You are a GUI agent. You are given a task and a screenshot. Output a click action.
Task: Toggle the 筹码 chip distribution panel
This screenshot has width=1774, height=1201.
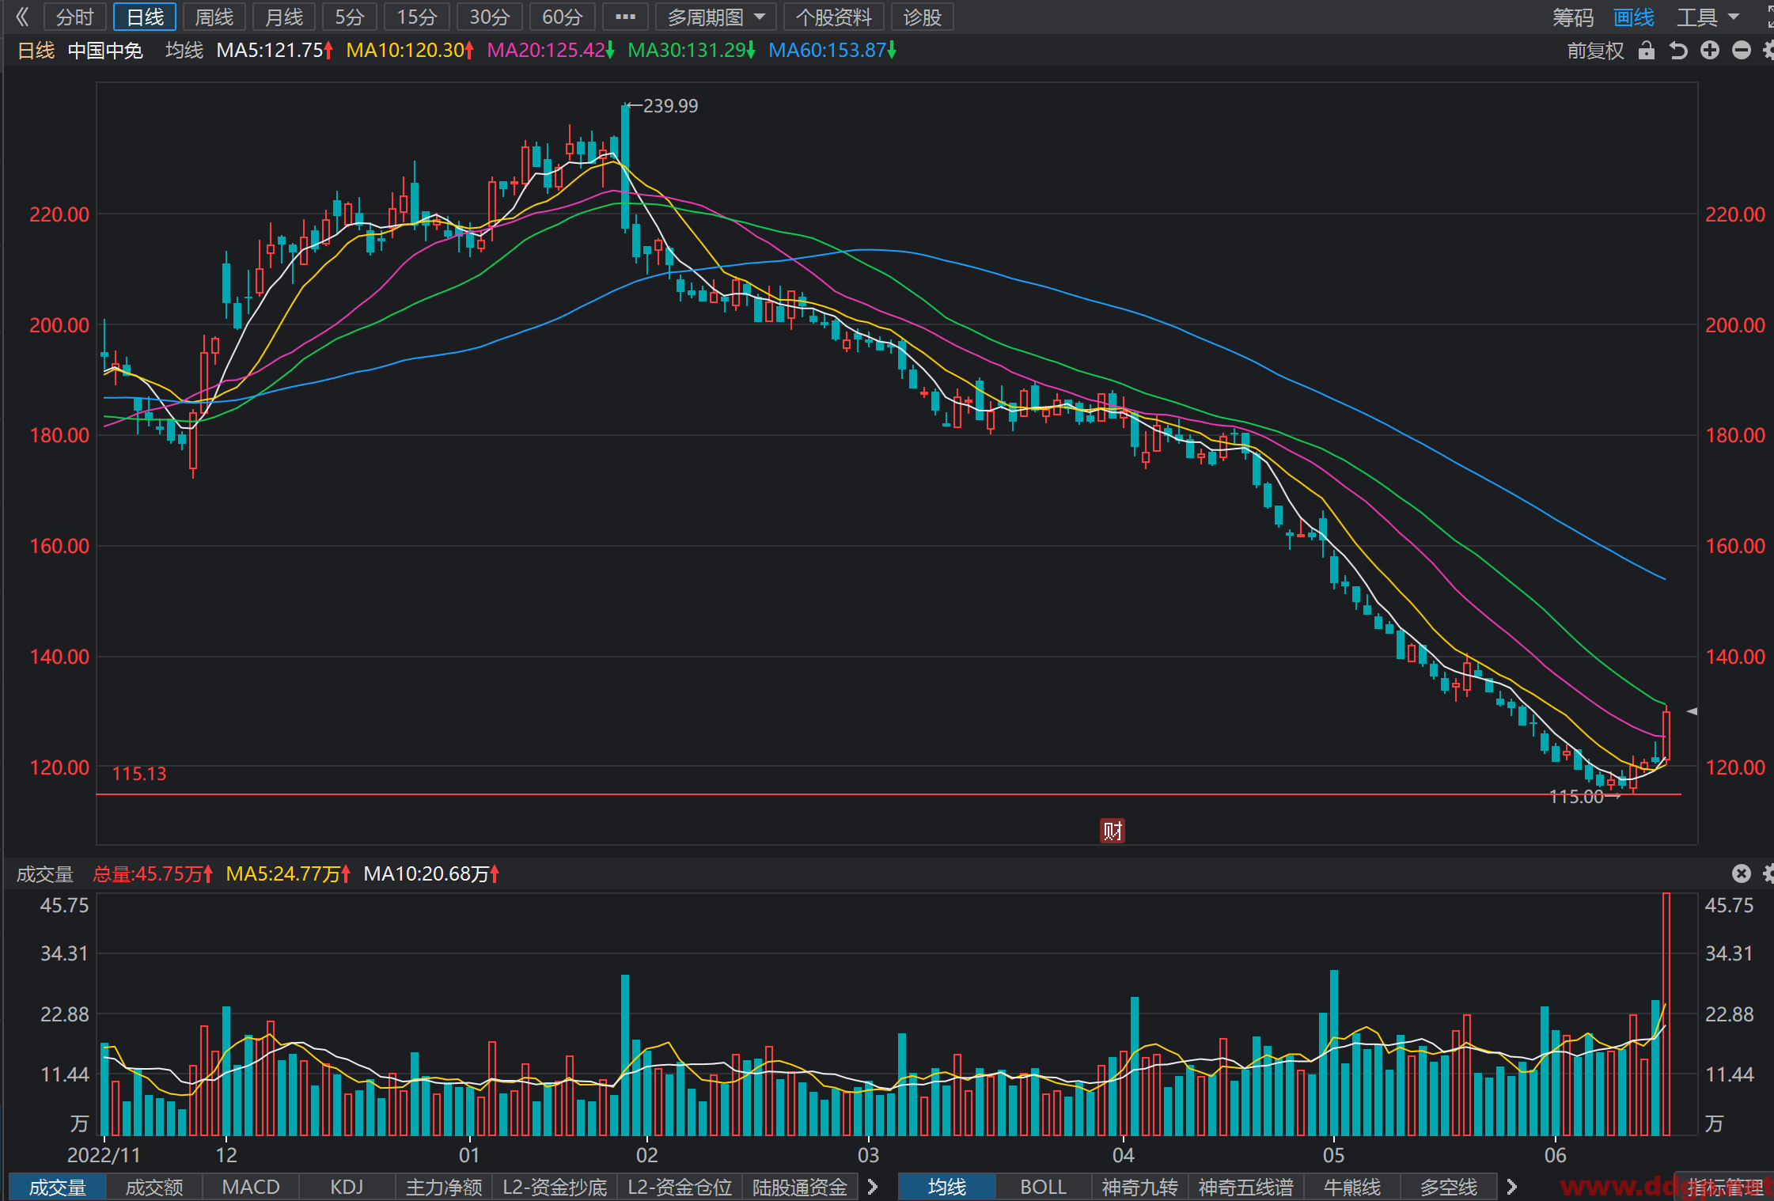click(1573, 17)
